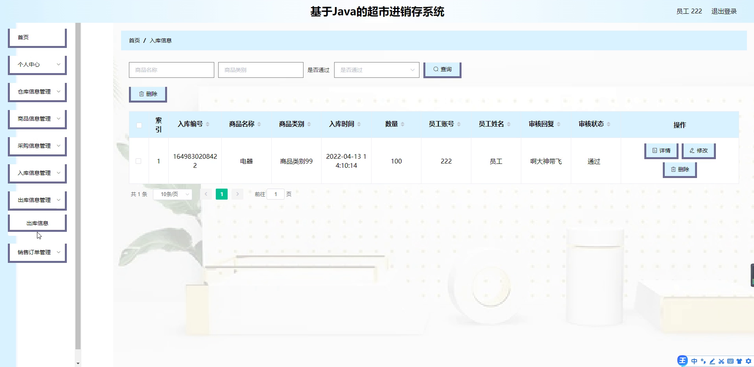Image resolution: width=754 pixels, height=367 pixels.
Task: Expand the 商品信息管理 menu
Action: pos(37,119)
